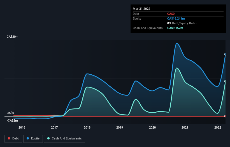Image resolution: width=230 pixels, height=147 pixels.
Task: Toggle the Equity series legend button
Action: click(x=33, y=139)
